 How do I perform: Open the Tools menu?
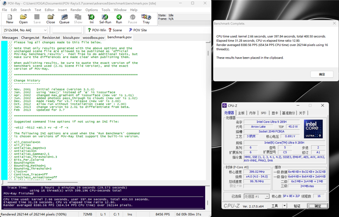[106, 10]
